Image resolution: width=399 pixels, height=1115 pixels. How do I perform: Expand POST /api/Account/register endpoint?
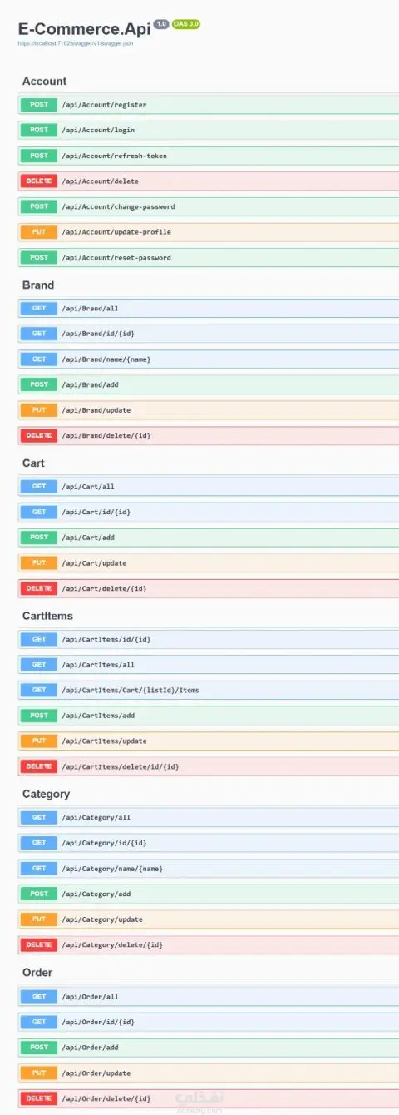tap(209, 105)
